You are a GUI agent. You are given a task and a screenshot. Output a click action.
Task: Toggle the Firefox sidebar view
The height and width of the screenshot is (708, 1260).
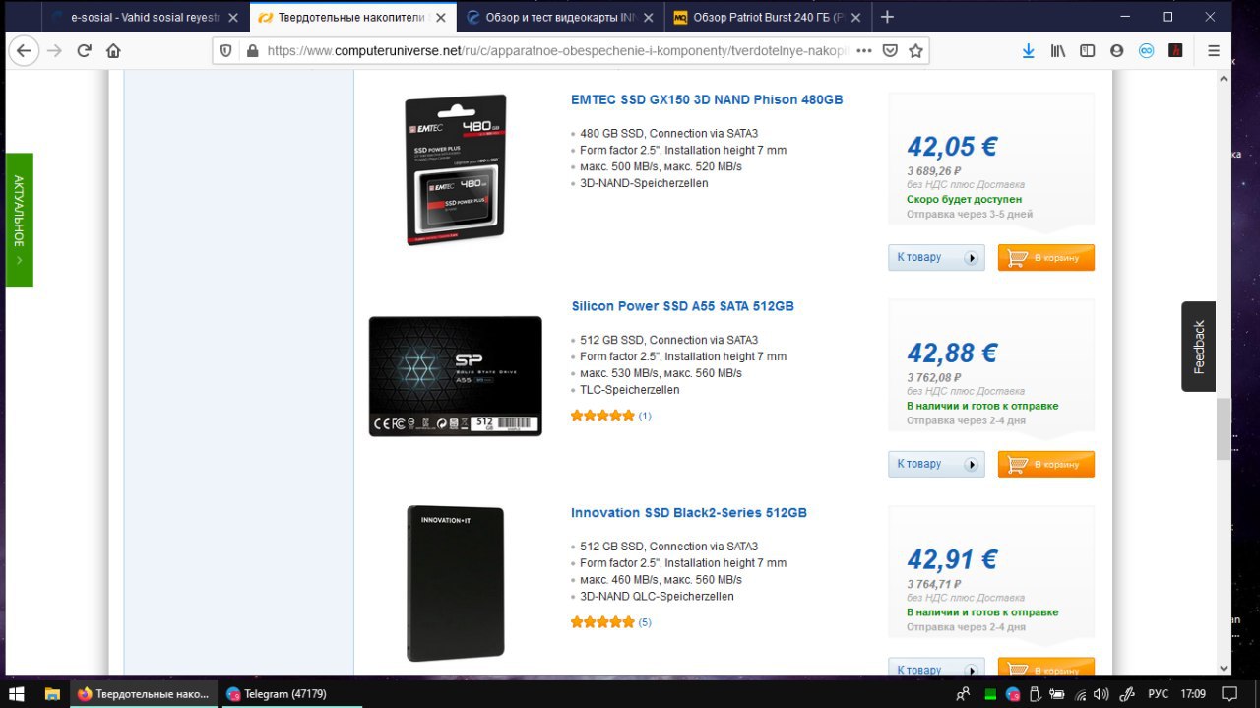click(1087, 51)
